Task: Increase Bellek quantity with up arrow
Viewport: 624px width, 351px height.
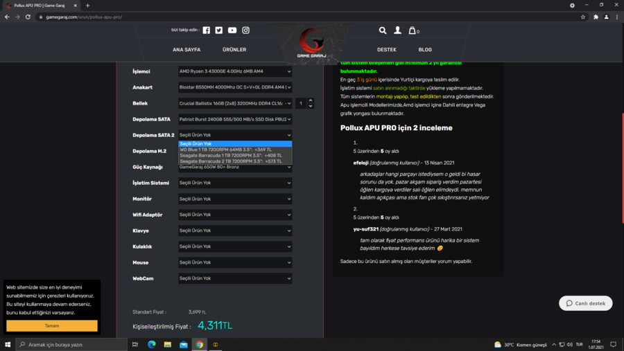Action: pos(311,100)
